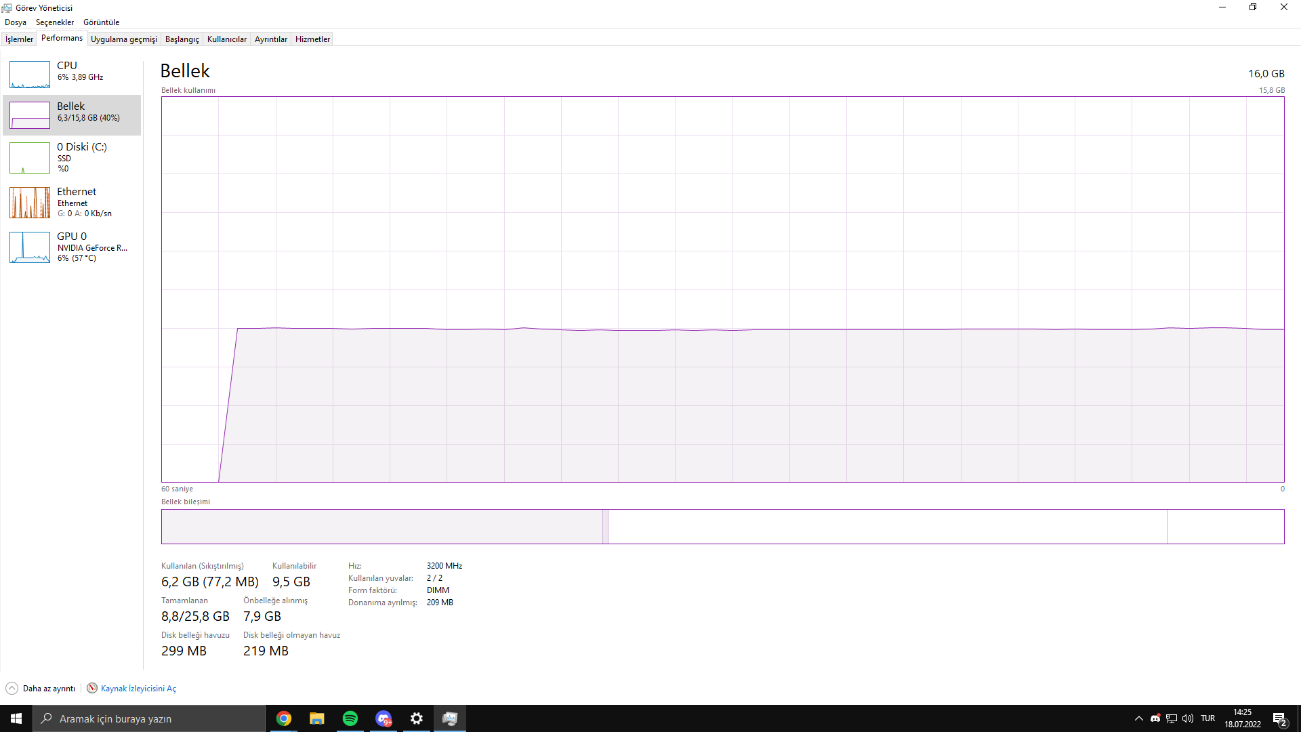
Task: Open the Seçenekler menu
Action: [55, 22]
